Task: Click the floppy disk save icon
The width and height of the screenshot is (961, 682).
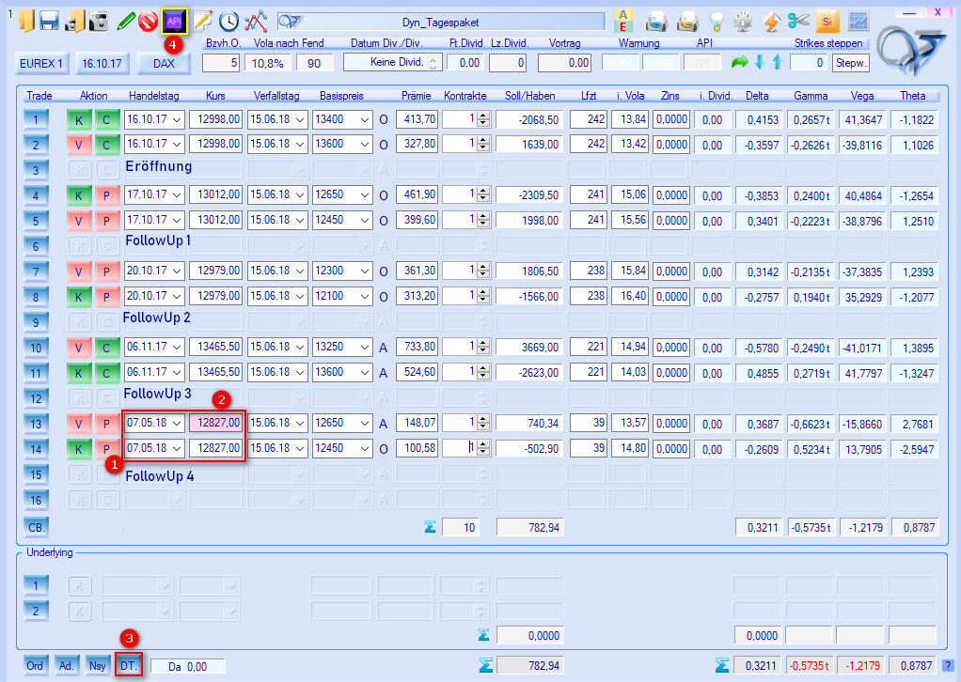Action: click(49, 20)
